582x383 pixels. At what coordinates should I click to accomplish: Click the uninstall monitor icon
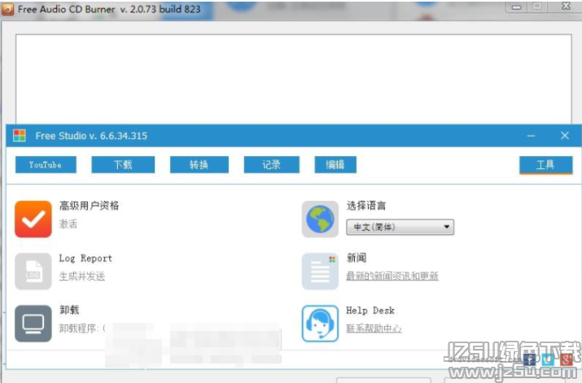click(33, 324)
